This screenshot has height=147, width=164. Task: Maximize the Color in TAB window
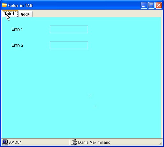(151, 5)
